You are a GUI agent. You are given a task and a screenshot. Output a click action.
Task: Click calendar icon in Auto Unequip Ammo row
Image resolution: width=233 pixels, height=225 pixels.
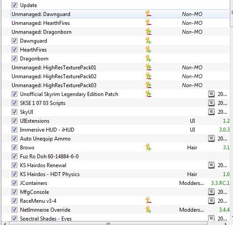tap(211, 138)
